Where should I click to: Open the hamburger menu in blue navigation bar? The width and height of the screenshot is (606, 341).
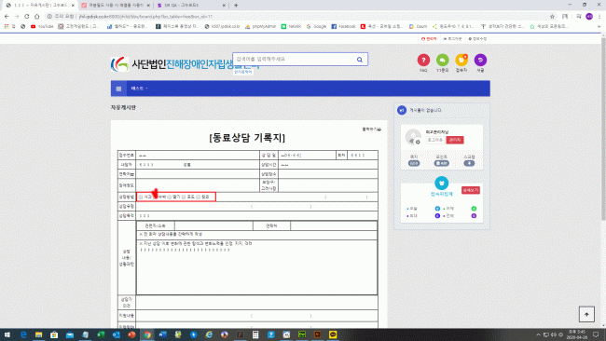click(x=118, y=89)
